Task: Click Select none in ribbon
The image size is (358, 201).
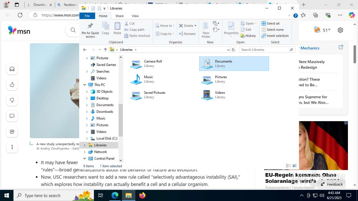Action: pyautogui.click(x=272, y=30)
